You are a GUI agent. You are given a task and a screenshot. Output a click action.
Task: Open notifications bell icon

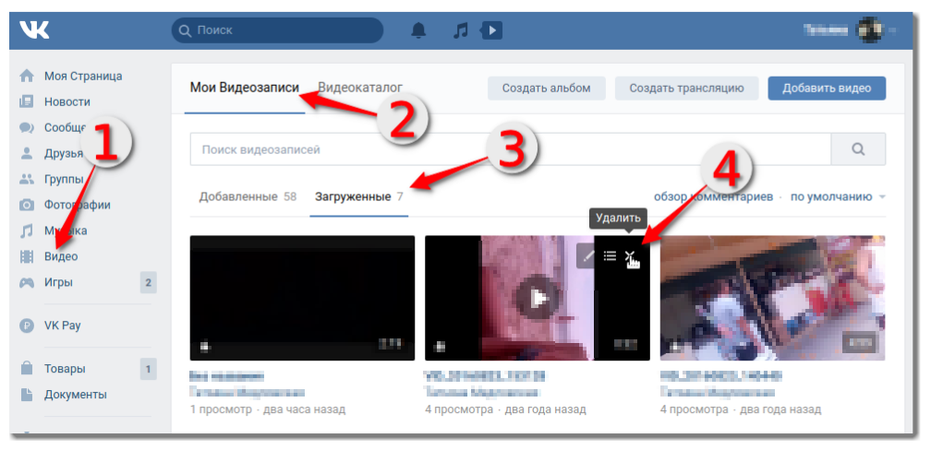418,30
